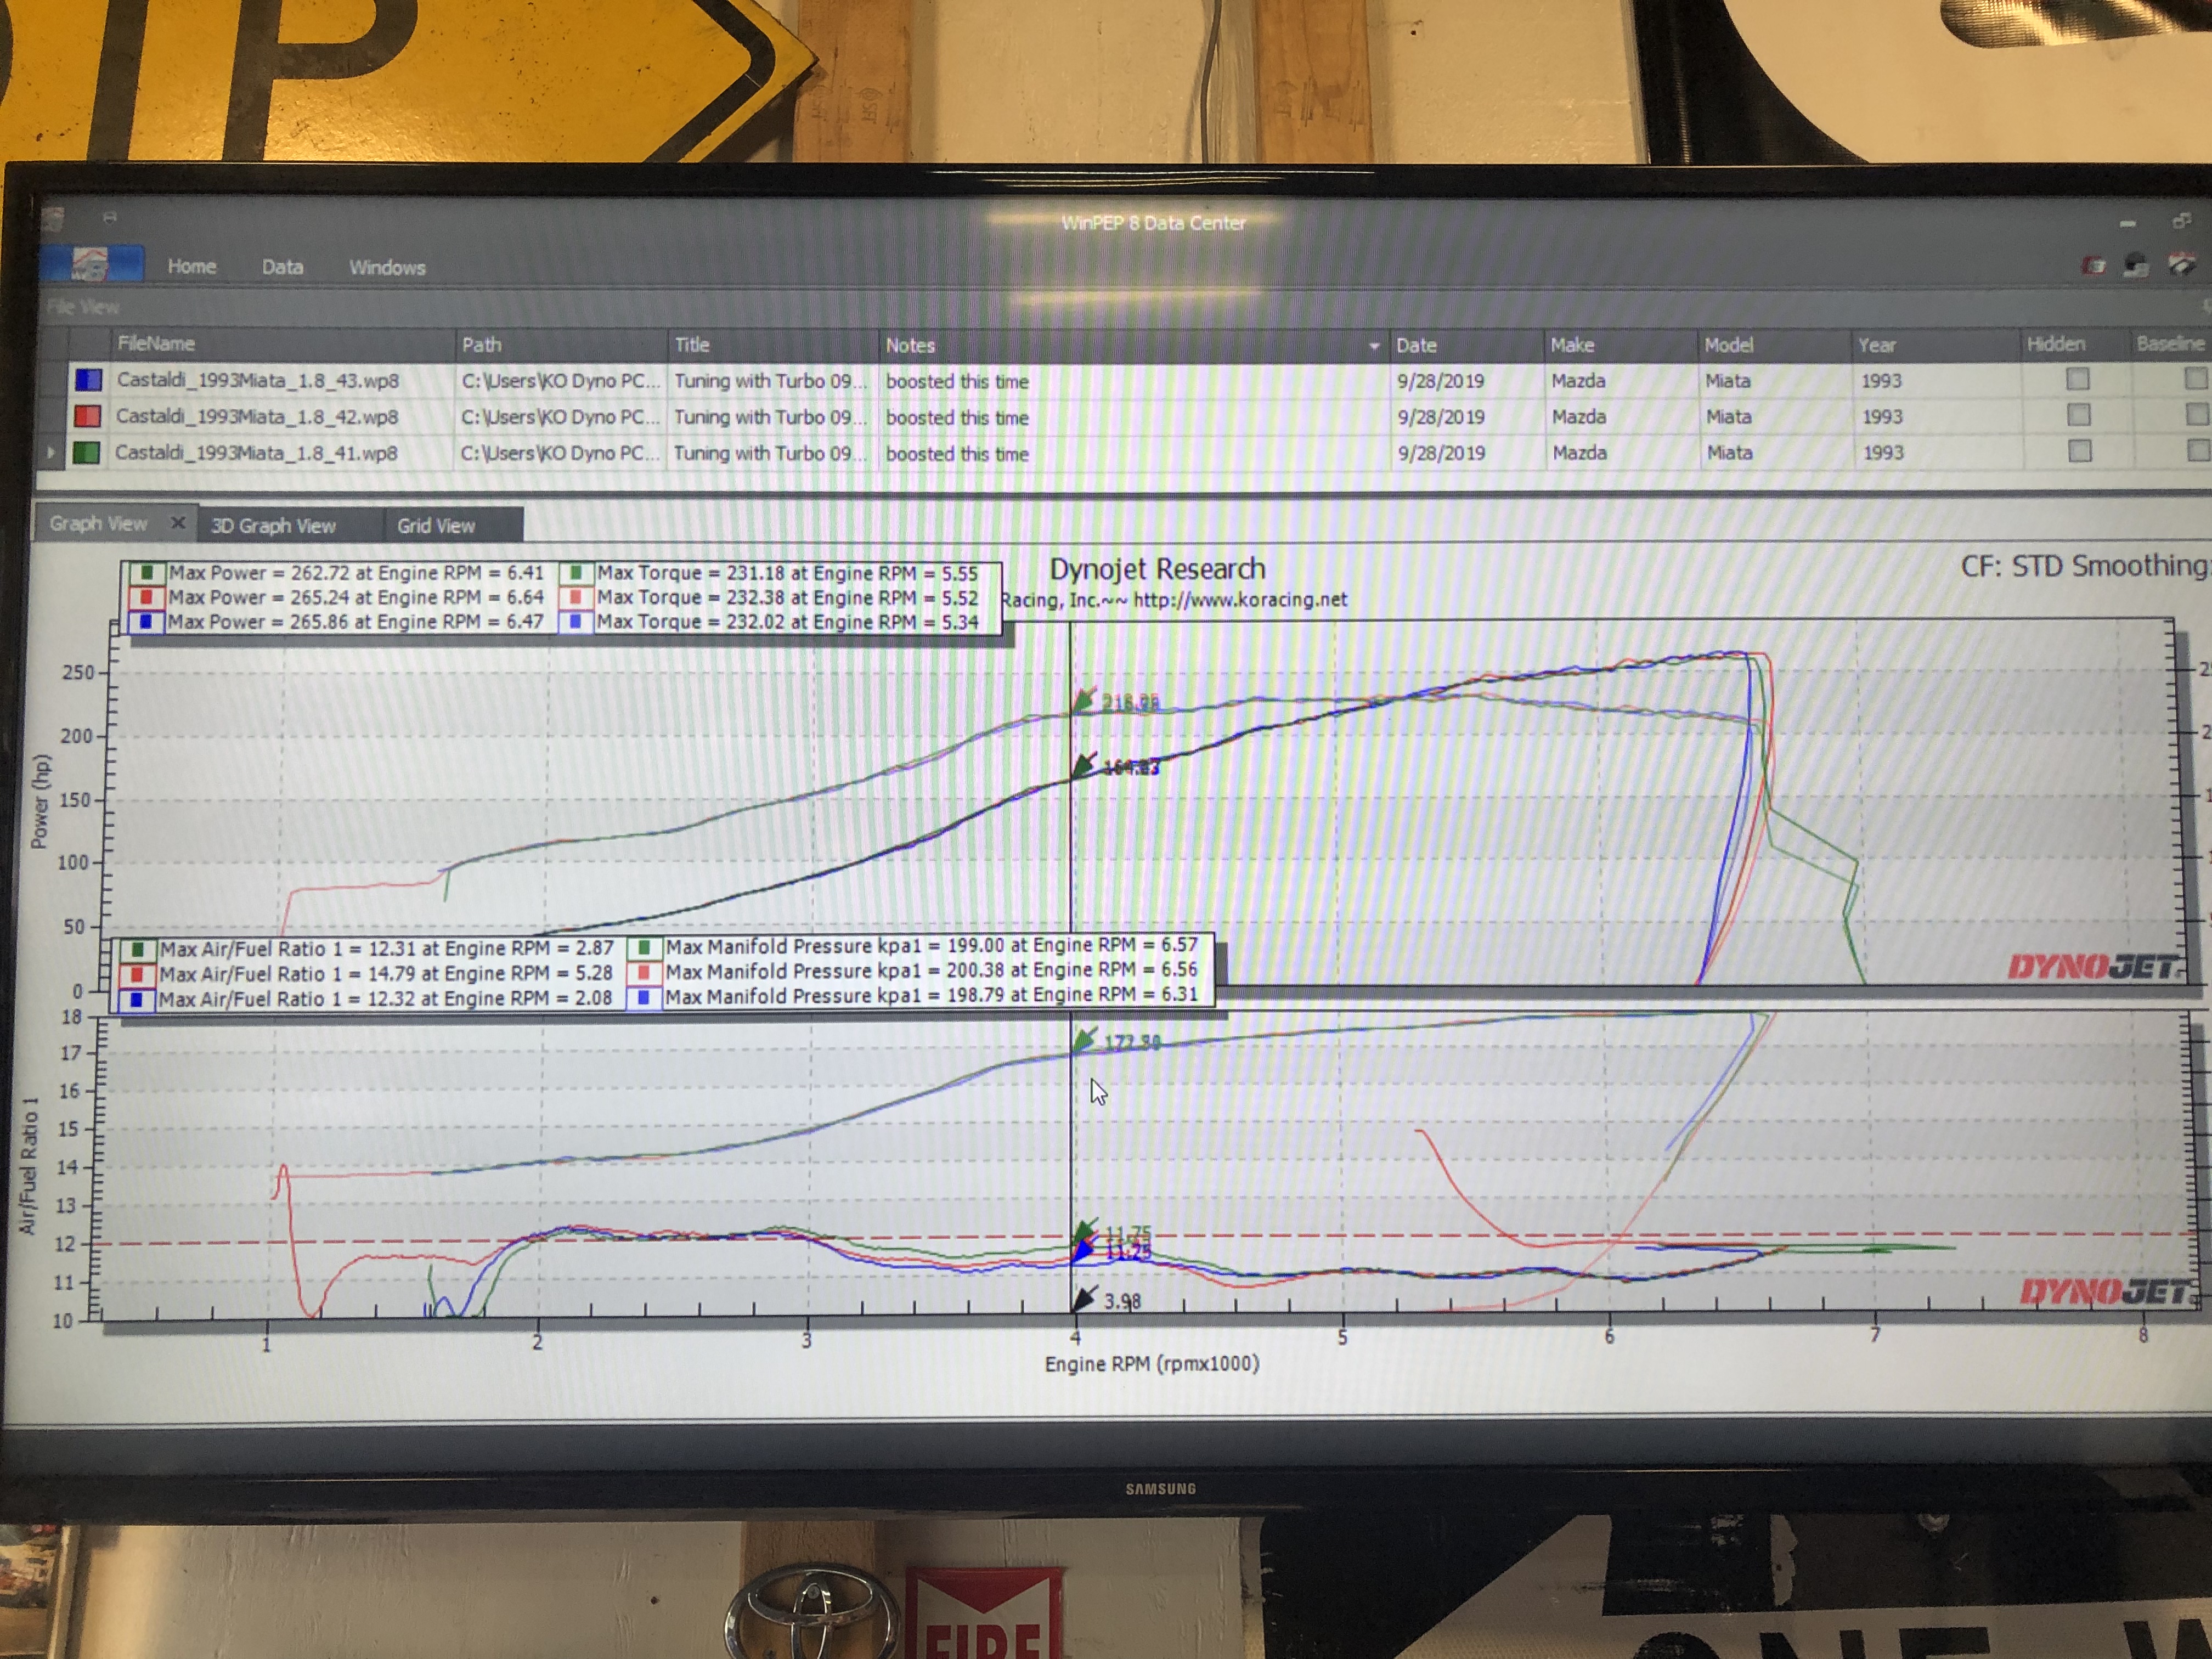
Task: Click the red icon in top-right toolbar
Action: click(x=2093, y=265)
